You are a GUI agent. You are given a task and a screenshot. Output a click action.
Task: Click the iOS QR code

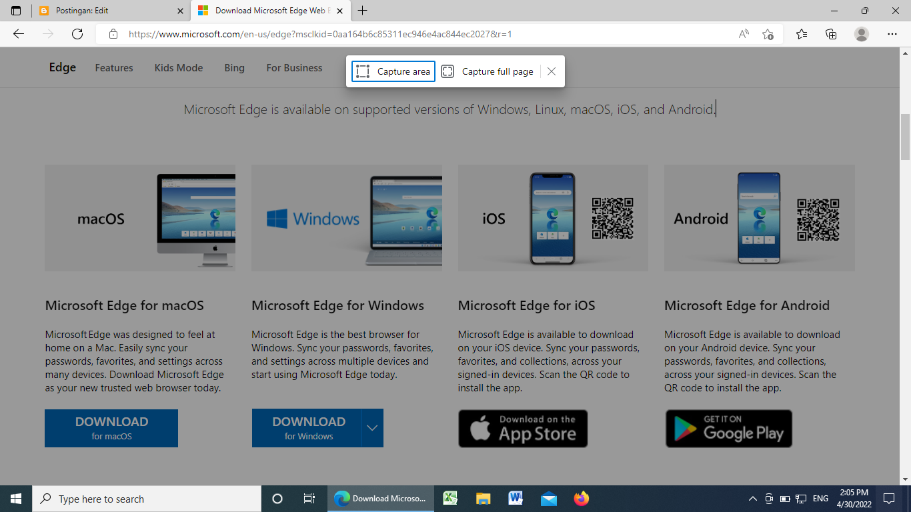[x=612, y=218]
